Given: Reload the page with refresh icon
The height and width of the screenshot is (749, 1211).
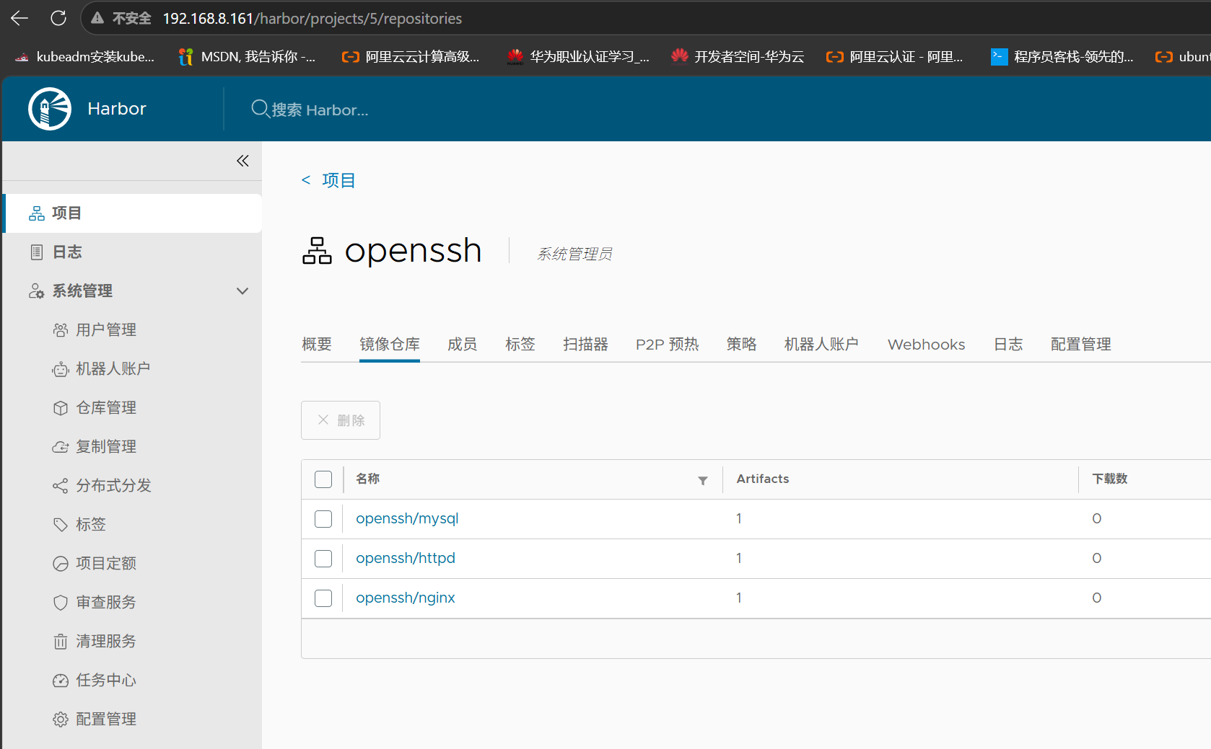Looking at the screenshot, I should [x=58, y=18].
